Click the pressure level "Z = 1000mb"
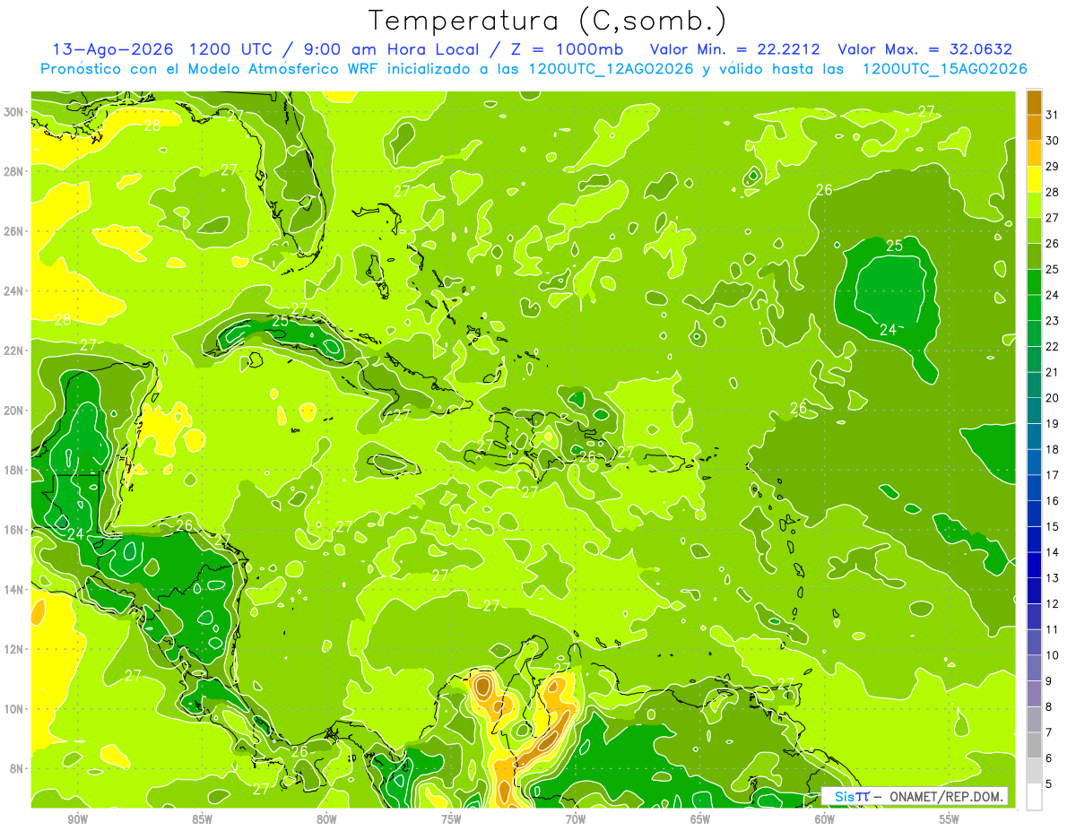 (568, 49)
